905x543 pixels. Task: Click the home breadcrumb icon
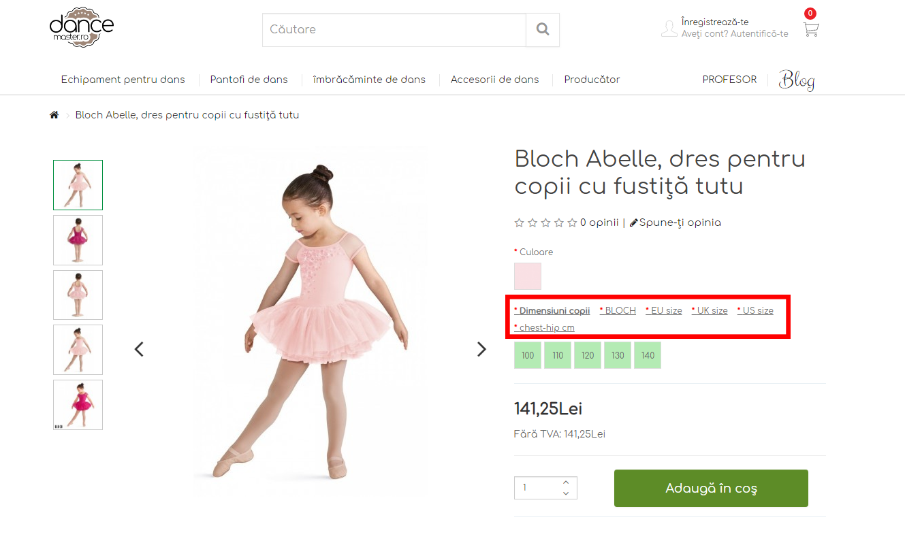click(54, 115)
